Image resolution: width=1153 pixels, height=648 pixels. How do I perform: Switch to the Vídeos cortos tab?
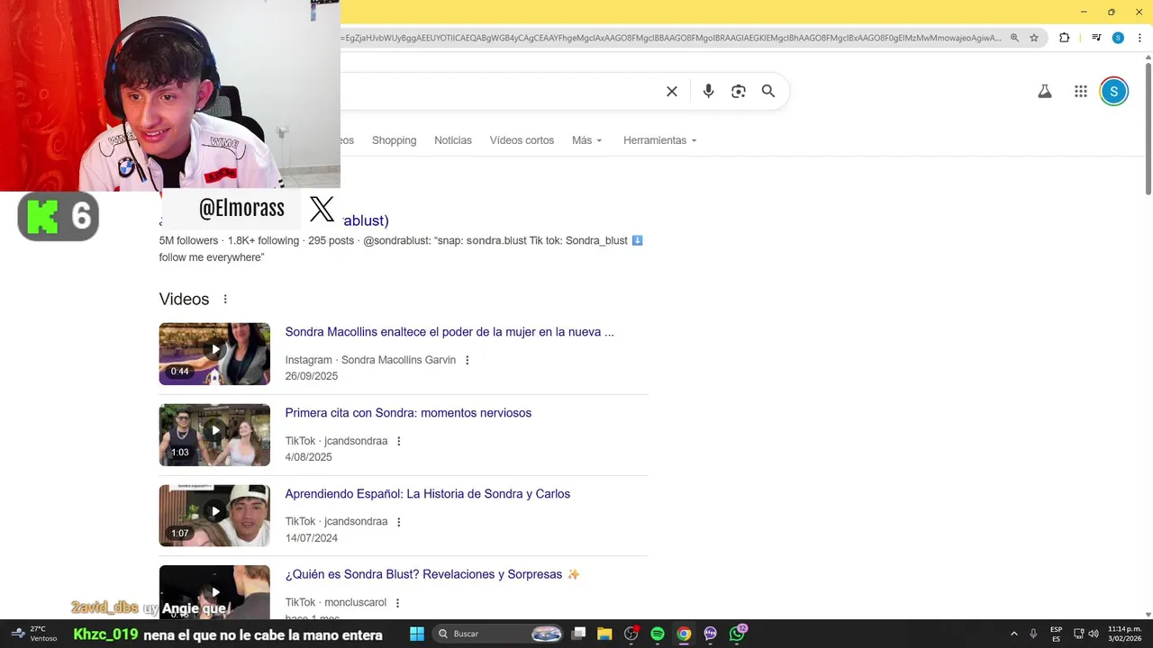pyautogui.click(x=522, y=140)
